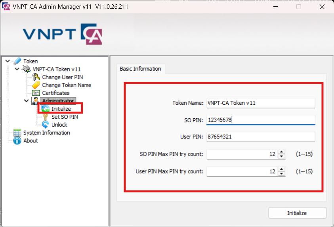Open the Certificates tree item
334x227 pixels.
(x=56, y=93)
